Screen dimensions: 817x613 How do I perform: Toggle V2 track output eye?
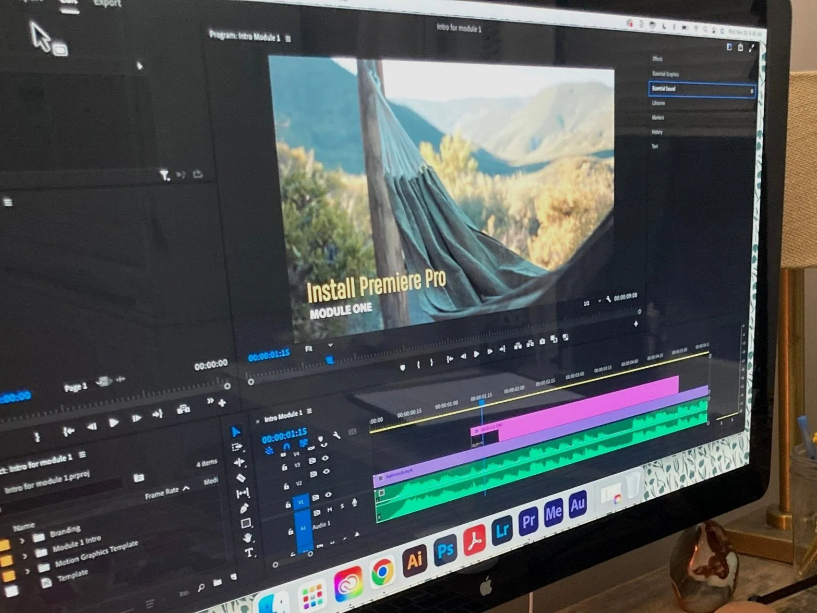pos(327,472)
